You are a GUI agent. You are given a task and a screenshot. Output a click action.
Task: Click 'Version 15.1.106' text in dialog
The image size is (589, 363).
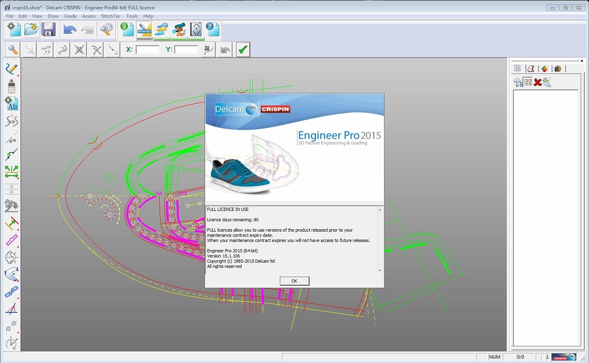point(223,256)
